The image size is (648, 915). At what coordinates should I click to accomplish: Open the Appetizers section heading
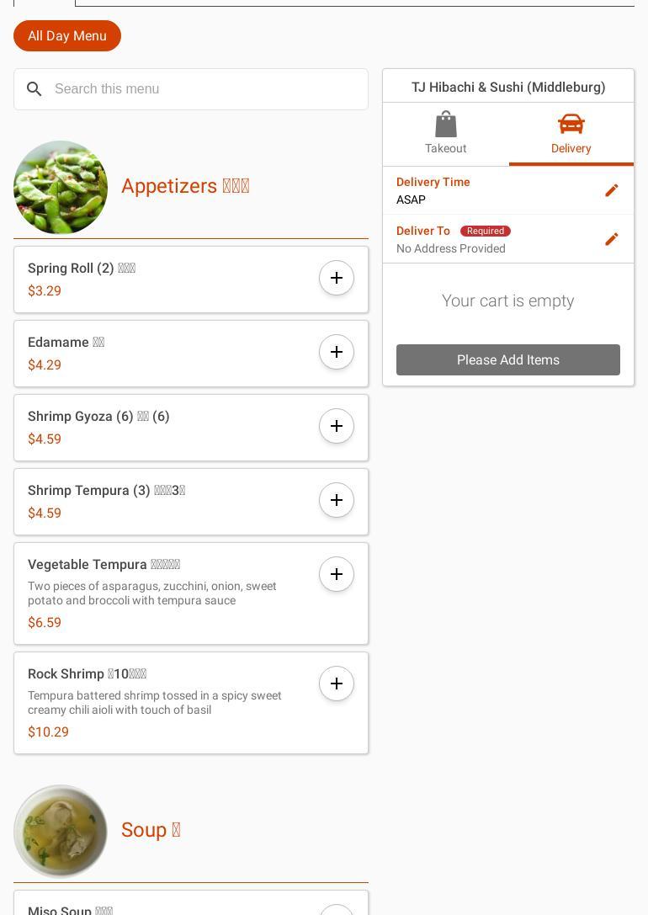coord(185,186)
